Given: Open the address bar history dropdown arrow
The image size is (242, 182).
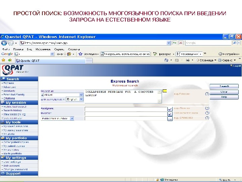Looking at the screenshot, I should click(169, 43).
